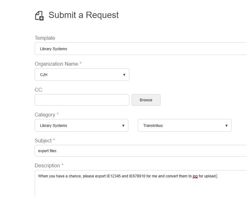Click the Category field label

(45, 115)
